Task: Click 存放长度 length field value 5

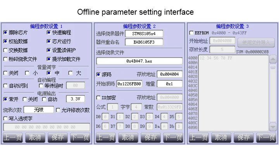Action: [222, 49]
